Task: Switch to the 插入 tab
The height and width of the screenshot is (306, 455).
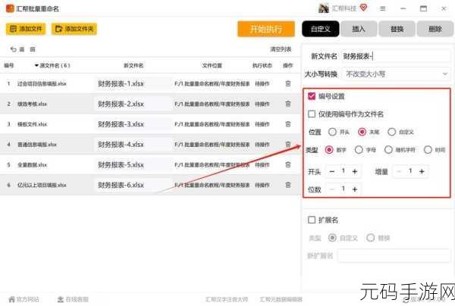Action: coord(359,29)
